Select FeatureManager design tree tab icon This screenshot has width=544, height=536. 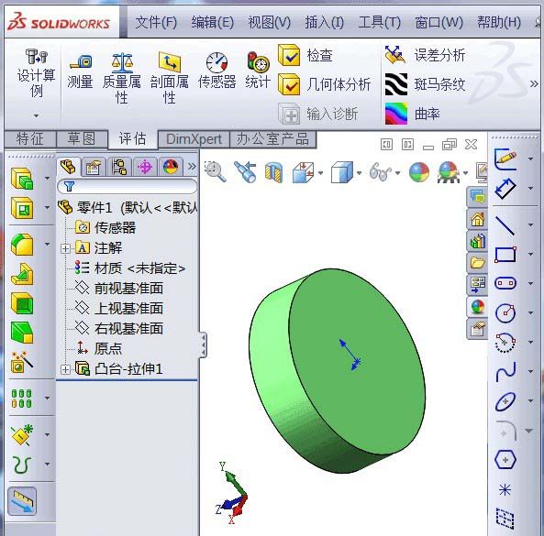click(69, 167)
